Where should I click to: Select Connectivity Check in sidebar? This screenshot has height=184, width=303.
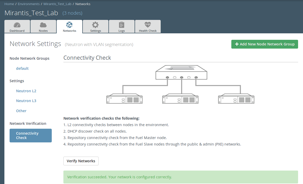click(31, 135)
